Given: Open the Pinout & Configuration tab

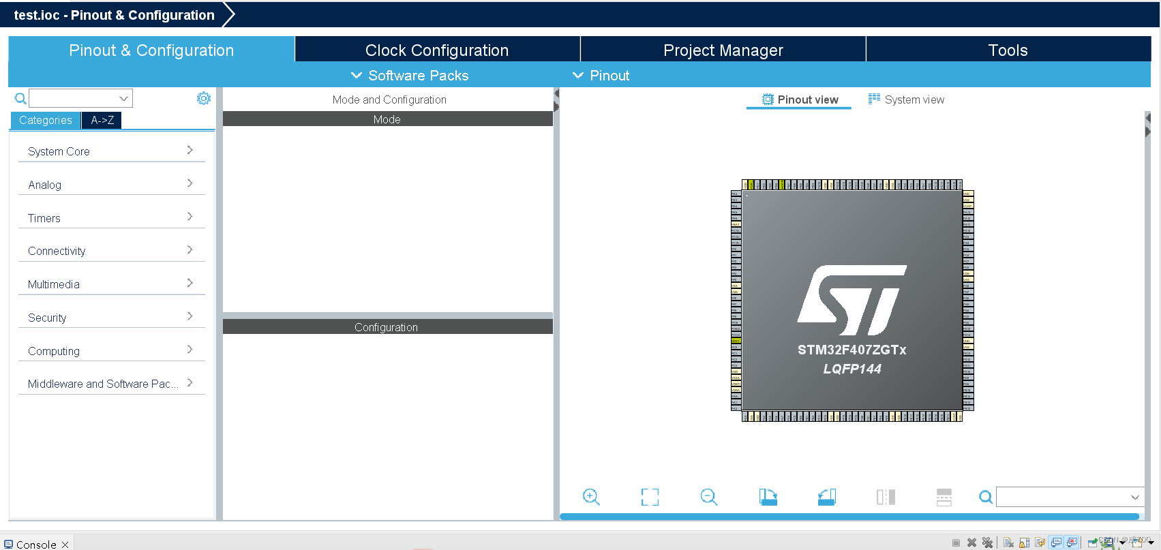Looking at the screenshot, I should point(151,50).
